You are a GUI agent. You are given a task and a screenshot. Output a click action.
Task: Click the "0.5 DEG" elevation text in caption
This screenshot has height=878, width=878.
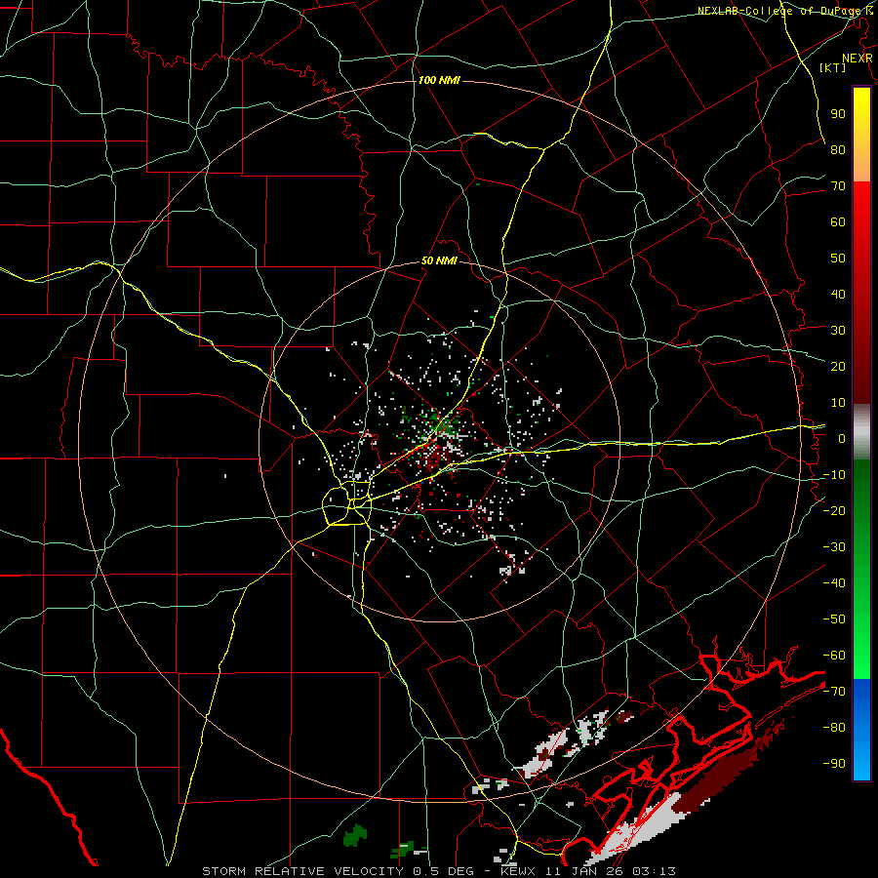pyautogui.click(x=443, y=871)
